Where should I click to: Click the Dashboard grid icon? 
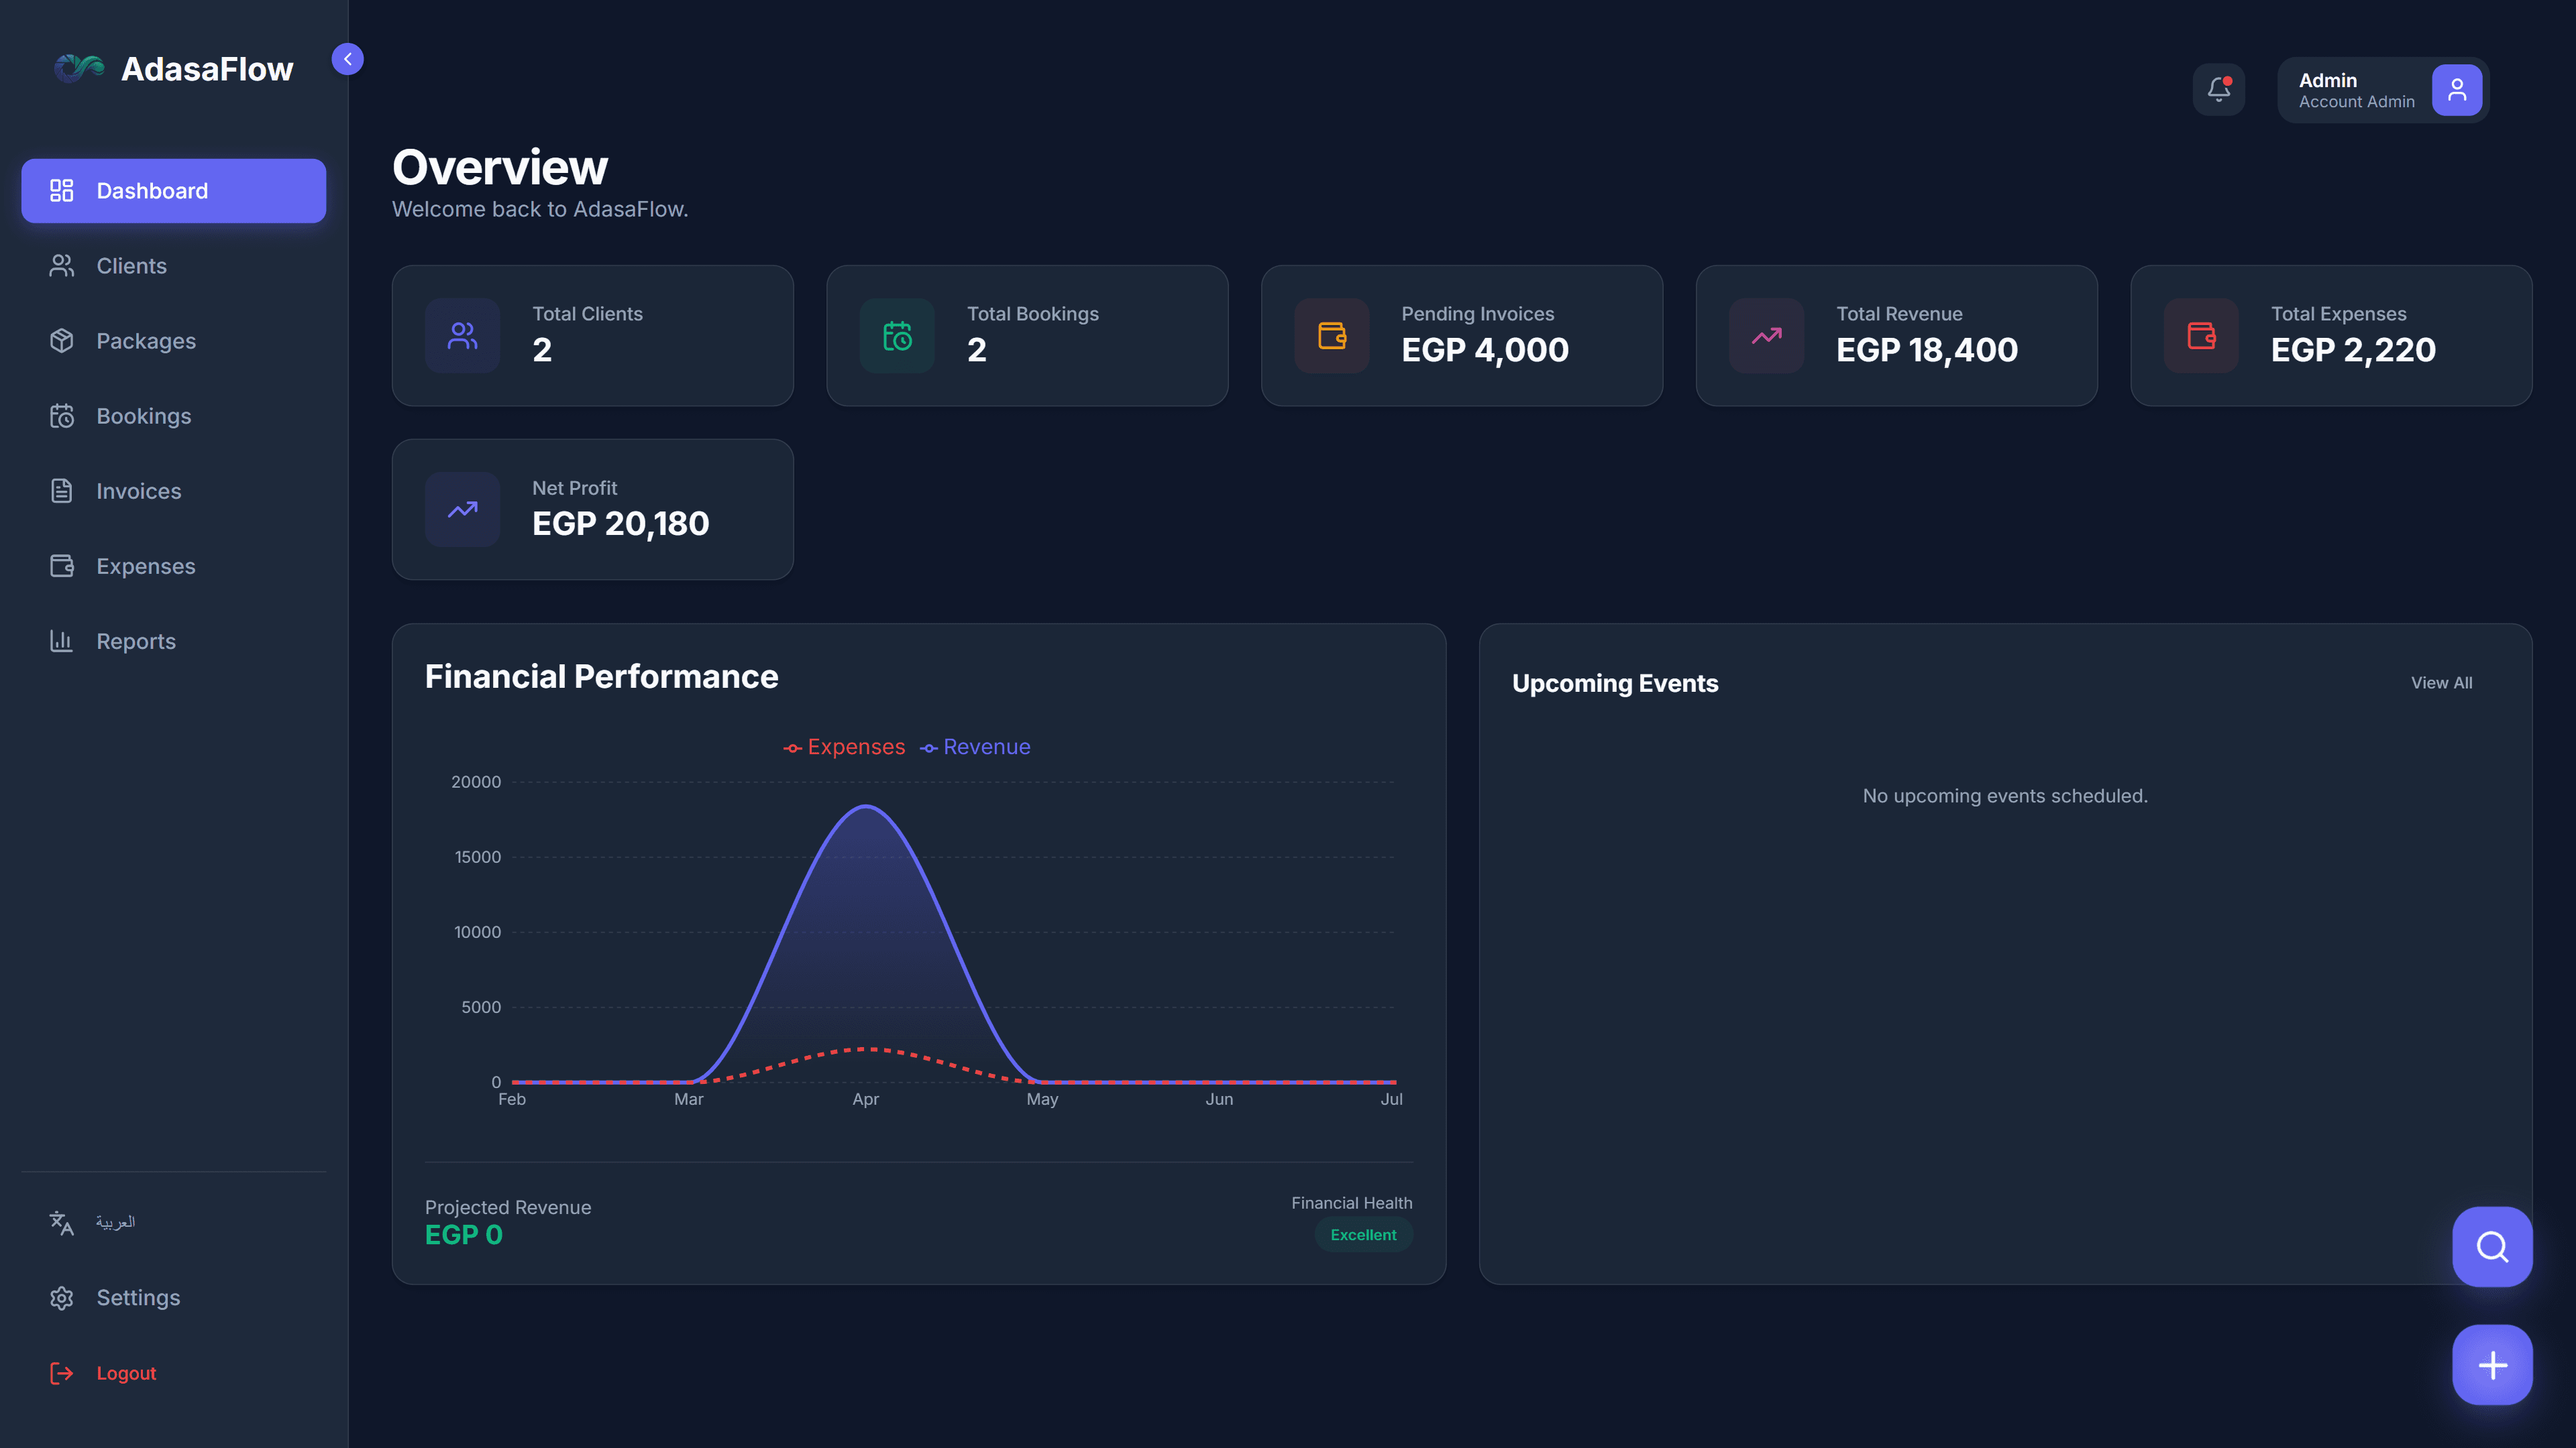(62, 191)
